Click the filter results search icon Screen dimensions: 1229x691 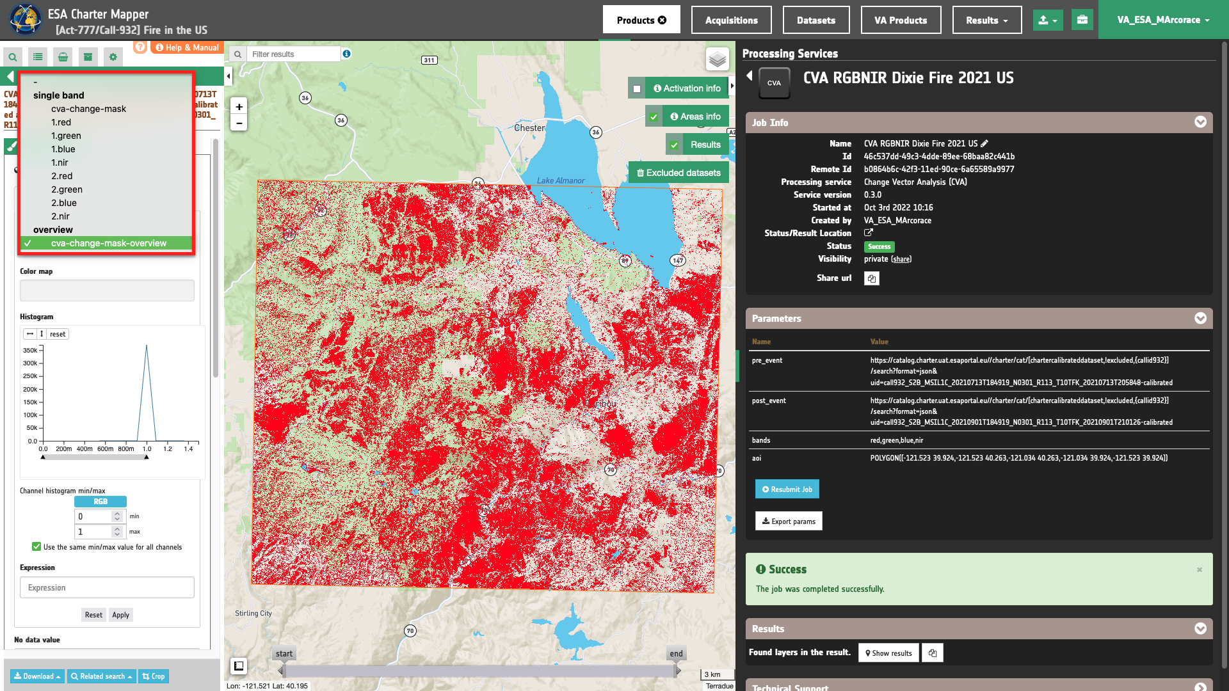(x=237, y=54)
